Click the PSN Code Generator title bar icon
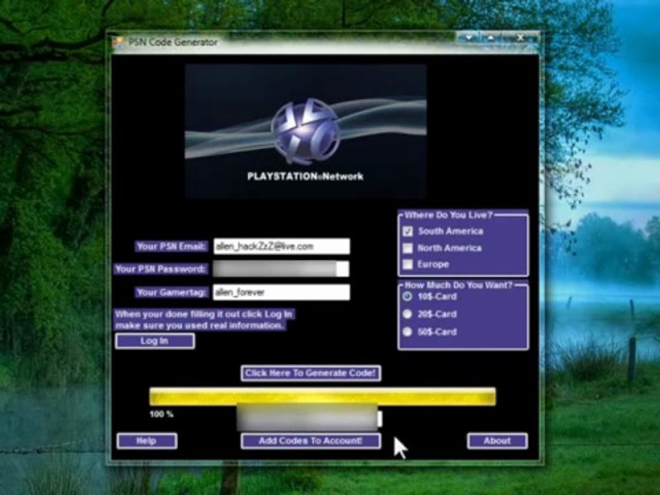The width and height of the screenshot is (660, 495). [118, 42]
